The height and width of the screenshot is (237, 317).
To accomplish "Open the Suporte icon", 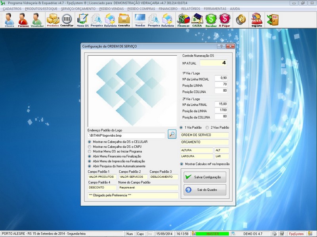I will click(257, 19).
